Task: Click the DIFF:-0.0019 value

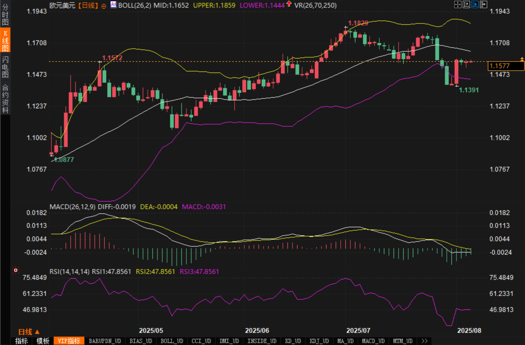Action: pos(117,207)
